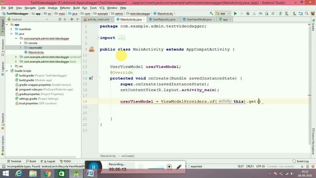The width and height of the screenshot is (316, 178).
Task: Open the Logcat tool window
Action: click(x=48, y=161)
